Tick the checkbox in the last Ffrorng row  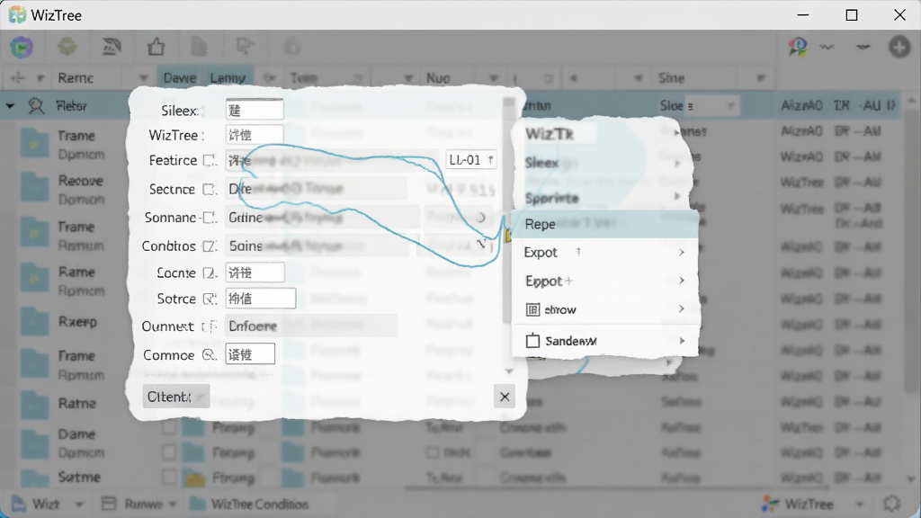click(168, 477)
